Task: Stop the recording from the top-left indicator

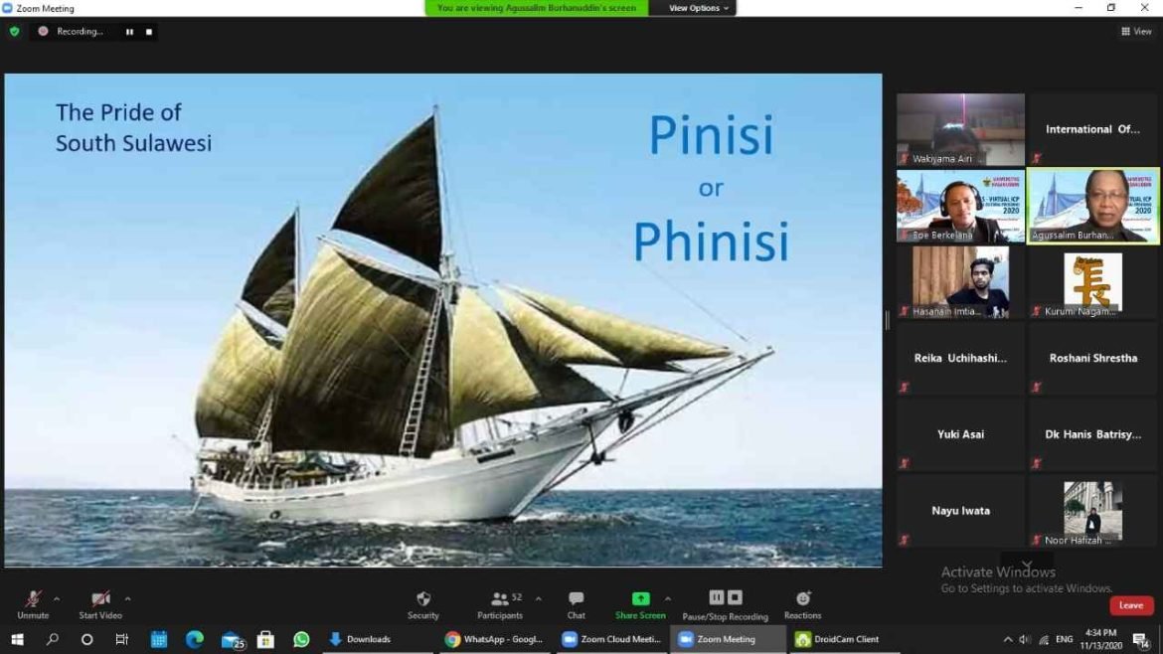Action: (x=149, y=32)
